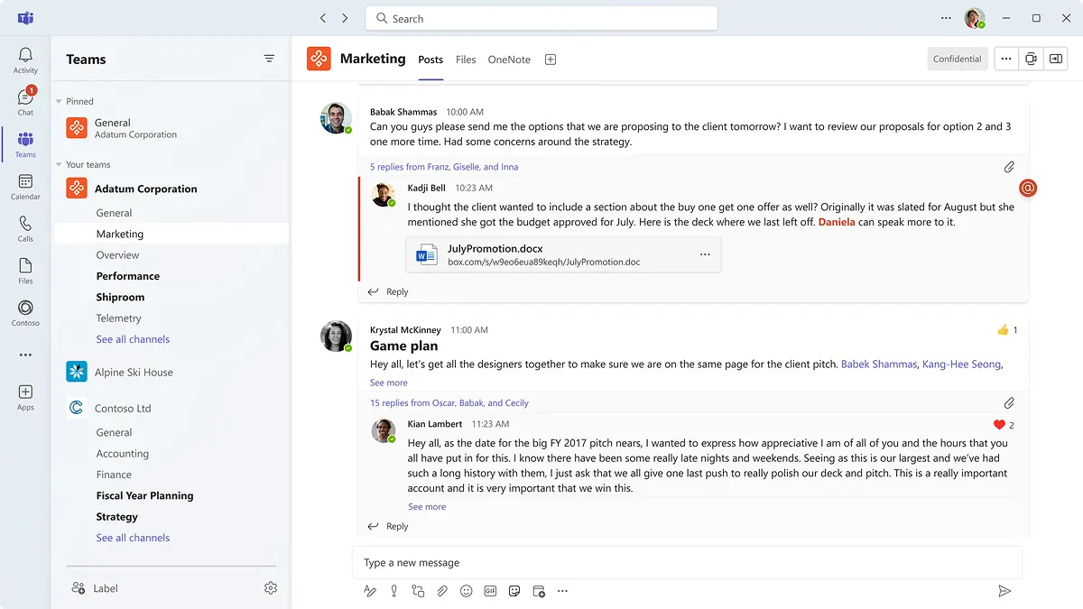Viewport: 1083px width, 609px height.
Task: Expand 15 replies from Oscar, Babak, and Cecily
Action: click(449, 403)
